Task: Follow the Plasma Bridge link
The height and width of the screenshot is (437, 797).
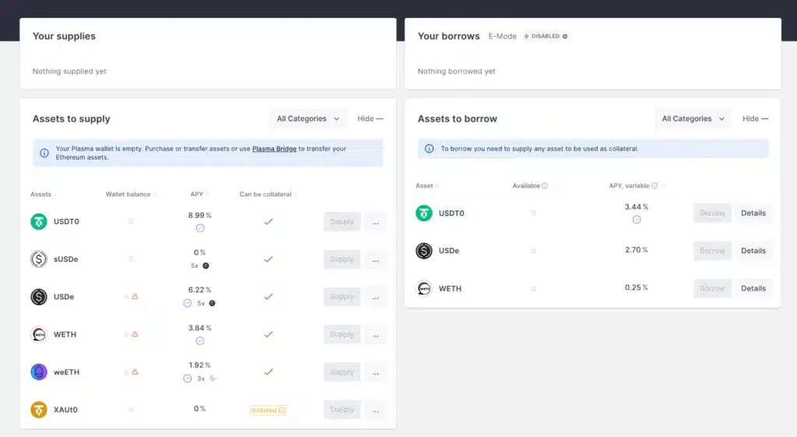Action: (274, 149)
